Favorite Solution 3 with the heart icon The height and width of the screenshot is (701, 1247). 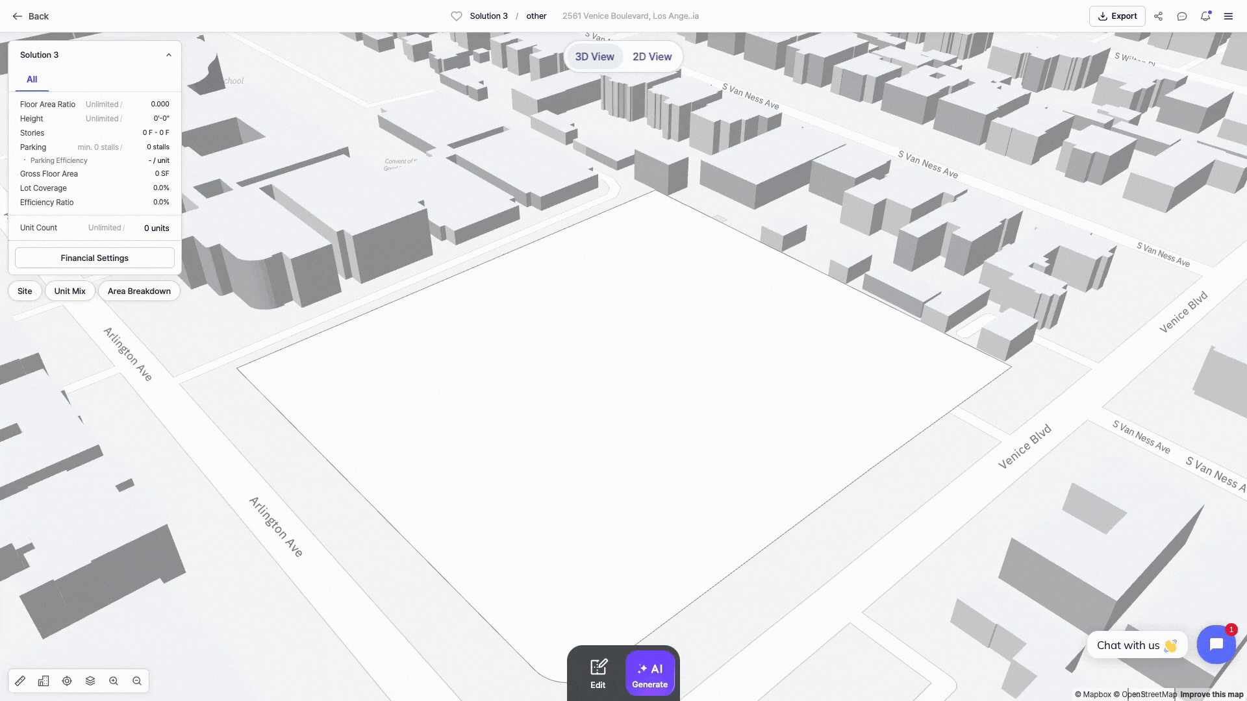tap(457, 16)
